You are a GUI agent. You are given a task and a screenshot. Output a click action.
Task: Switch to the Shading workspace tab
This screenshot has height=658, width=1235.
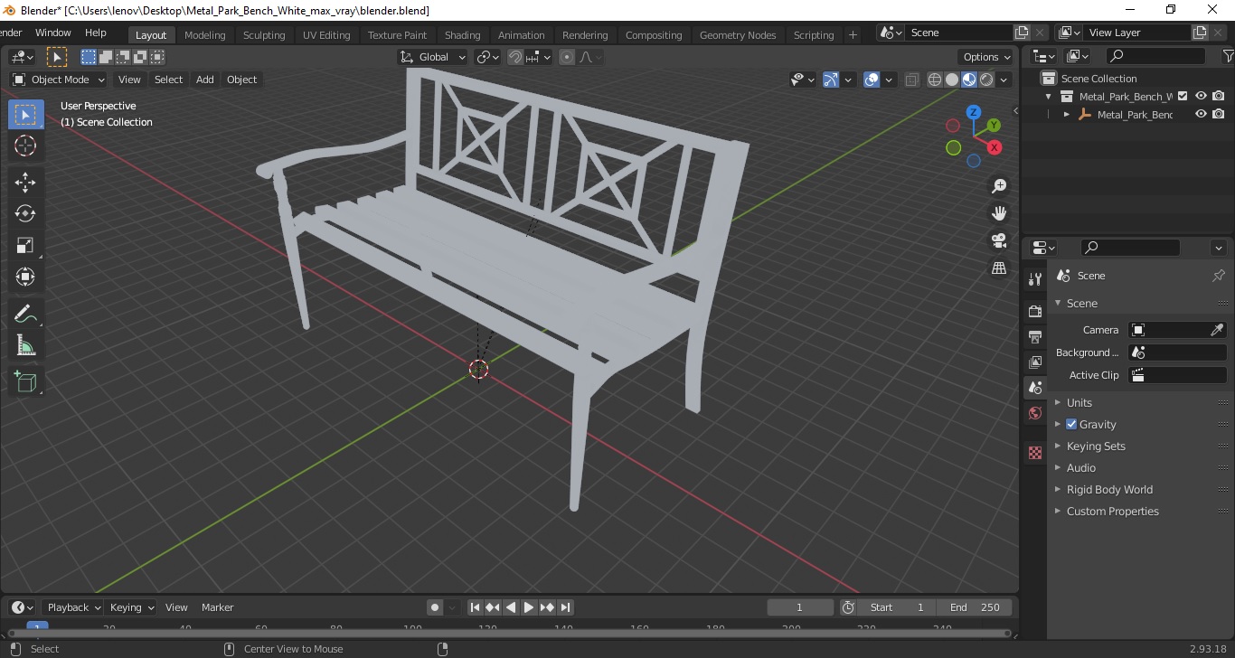[x=462, y=35]
